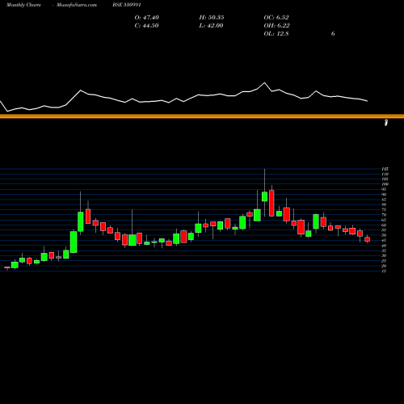
Task: Click the highest peak of the white indicator line
Action: pyautogui.click(x=264, y=82)
